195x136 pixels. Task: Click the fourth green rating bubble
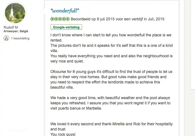[x=64, y=19]
